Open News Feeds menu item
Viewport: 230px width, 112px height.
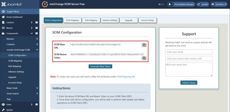pos(12,88)
